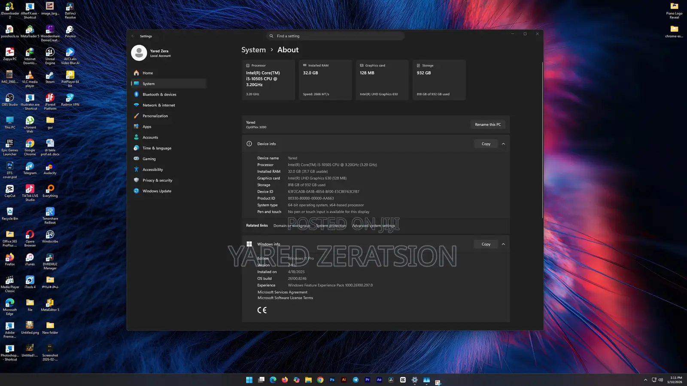Click the Apps sidebar icon
687x386 pixels.
137,127
